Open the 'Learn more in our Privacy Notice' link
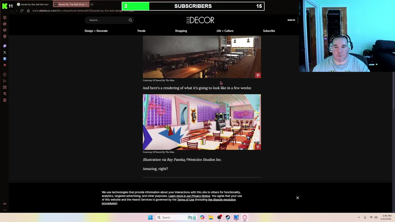Image resolution: width=395 pixels, height=222 pixels. click(189, 196)
